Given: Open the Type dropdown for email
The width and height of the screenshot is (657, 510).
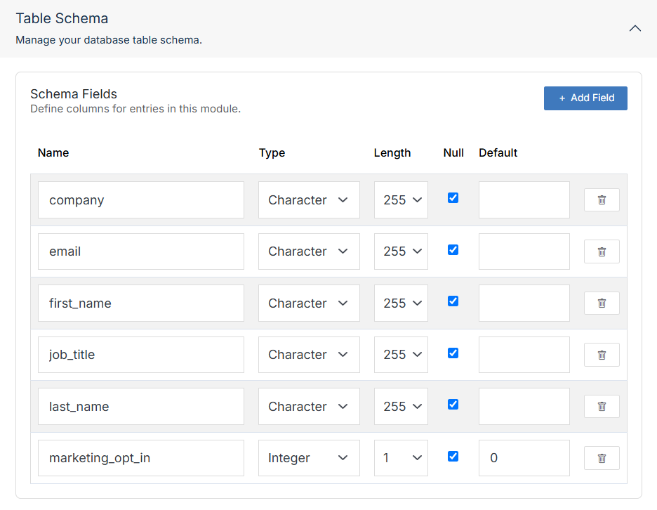Looking at the screenshot, I should 309,251.
